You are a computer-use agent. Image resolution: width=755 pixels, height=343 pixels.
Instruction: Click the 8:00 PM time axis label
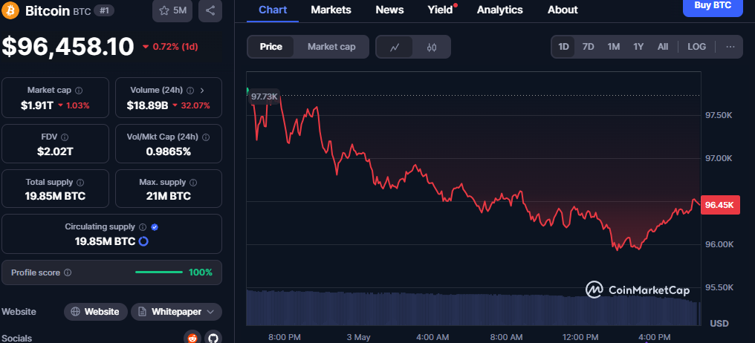tap(285, 337)
